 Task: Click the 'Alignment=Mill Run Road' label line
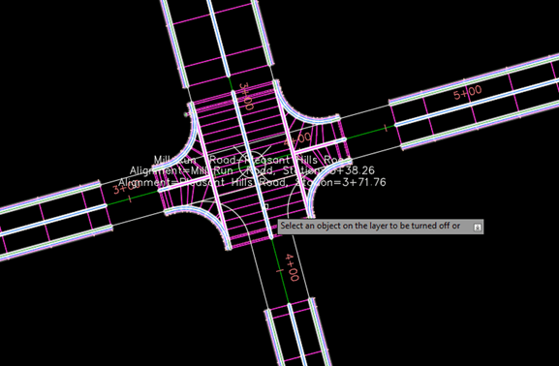click(x=252, y=170)
